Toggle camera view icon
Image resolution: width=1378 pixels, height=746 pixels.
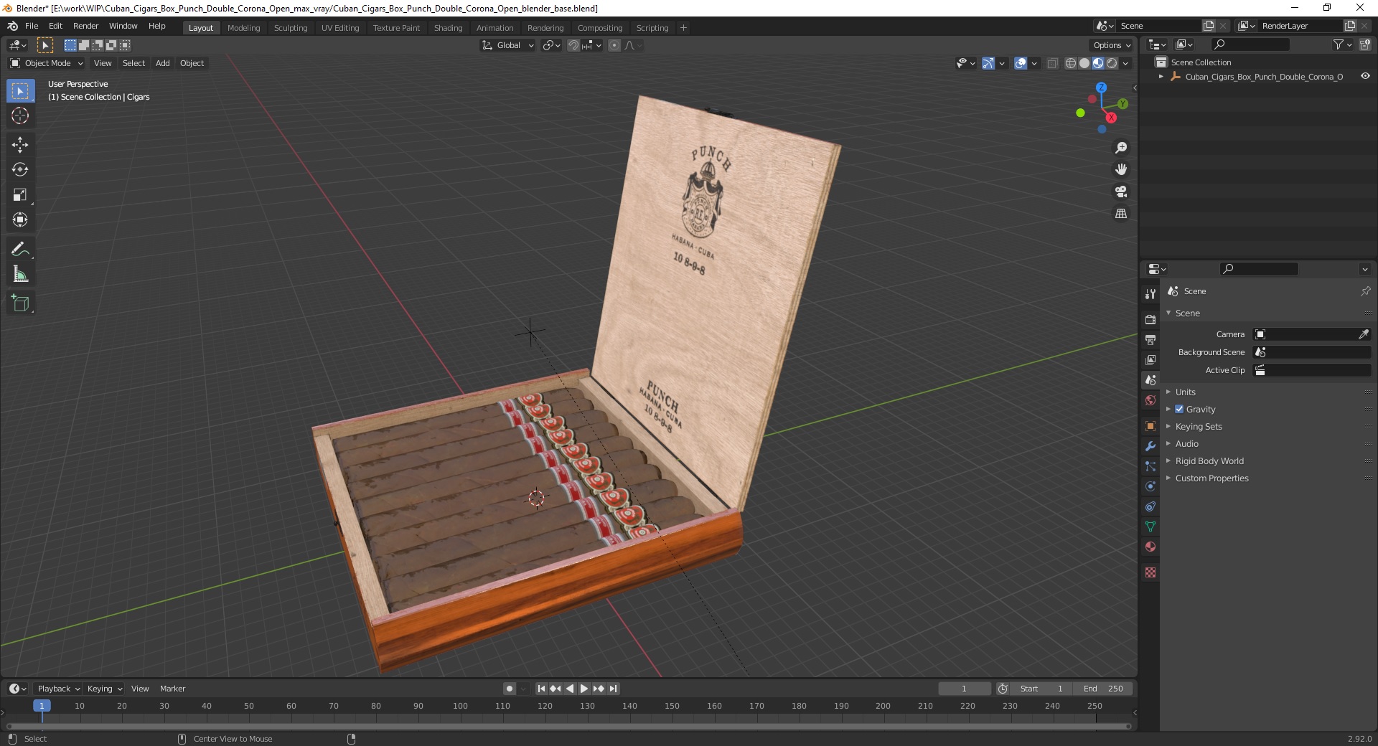[1121, 192]
